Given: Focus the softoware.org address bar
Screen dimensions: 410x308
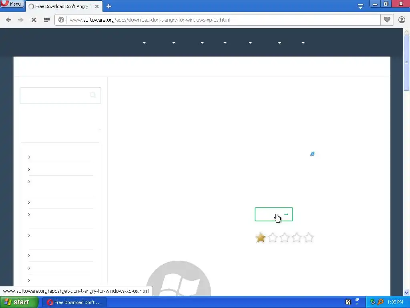Looking at the screenshot, I should click(x=224, y=20).
